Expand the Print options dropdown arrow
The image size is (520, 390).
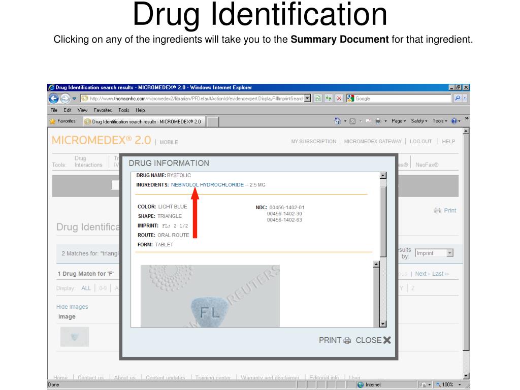(385, 121)
